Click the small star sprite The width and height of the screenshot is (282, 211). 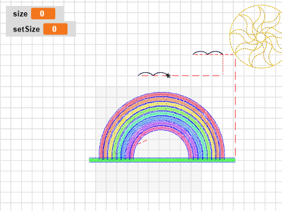tap(168, 76)
